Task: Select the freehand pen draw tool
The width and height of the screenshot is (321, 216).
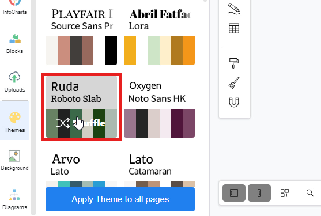Action: (234, 9)
